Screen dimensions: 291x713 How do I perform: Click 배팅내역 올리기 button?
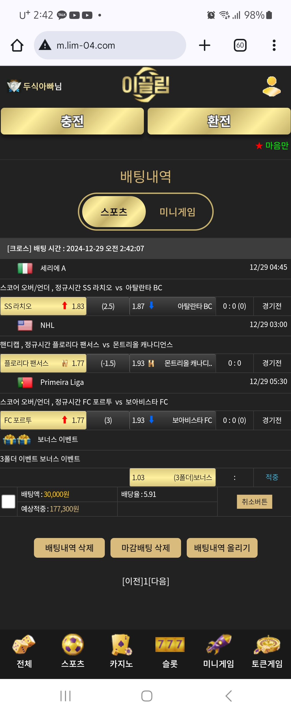(x=222, y=548)
